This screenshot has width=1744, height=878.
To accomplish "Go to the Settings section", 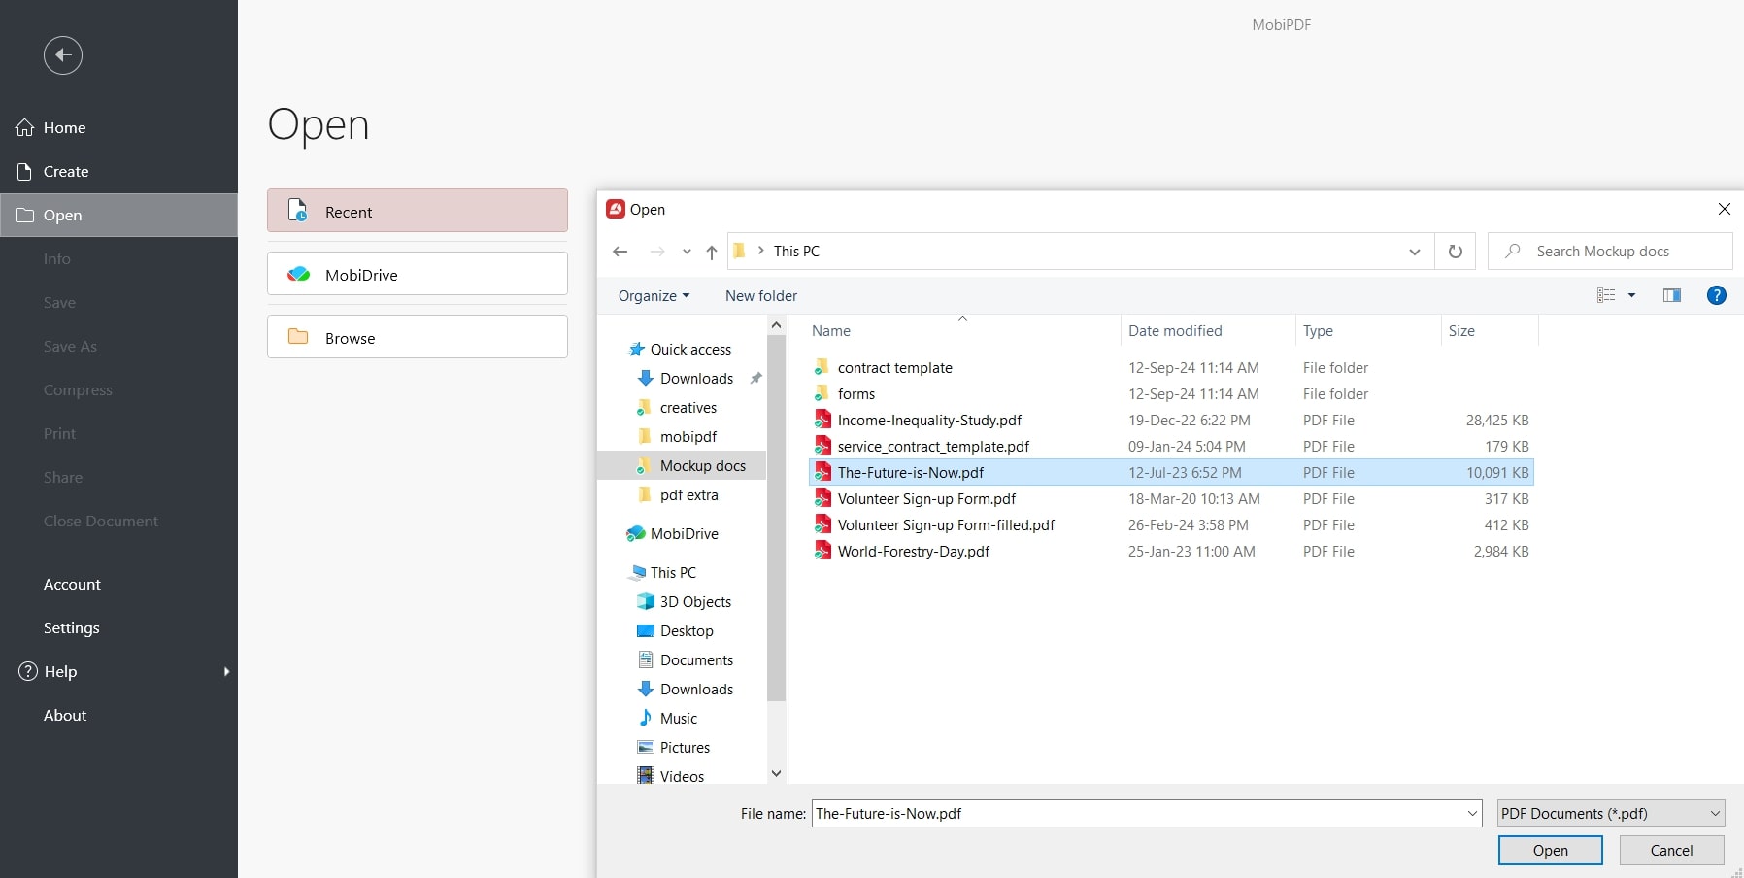I will click(x=71, y=627).
